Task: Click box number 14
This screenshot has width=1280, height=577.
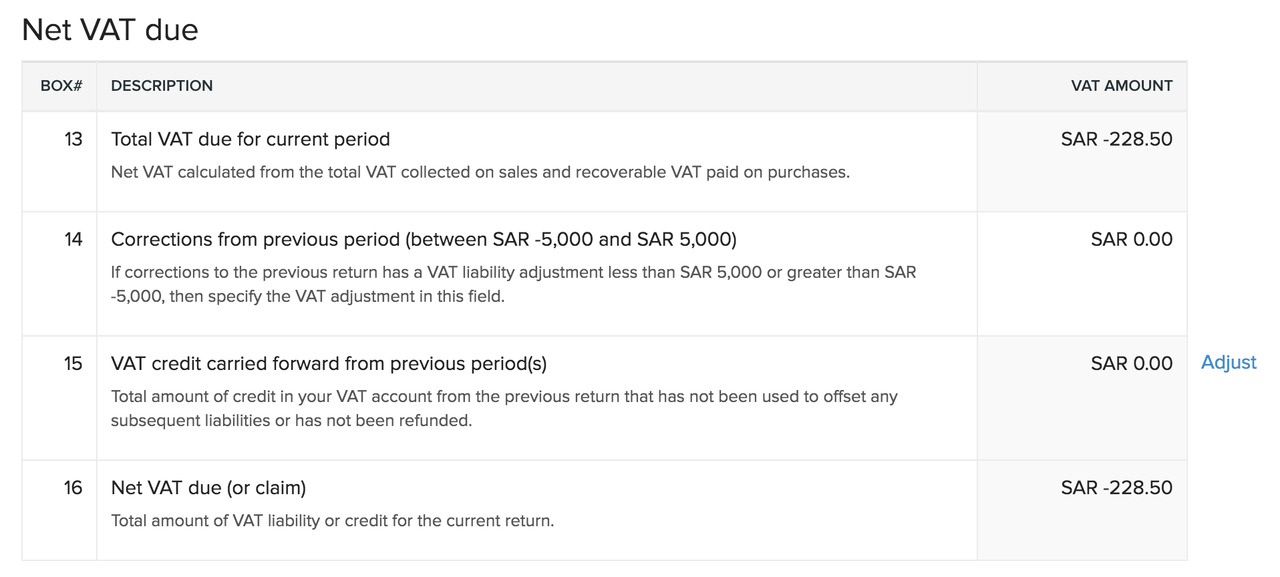Action: [73, 240]
